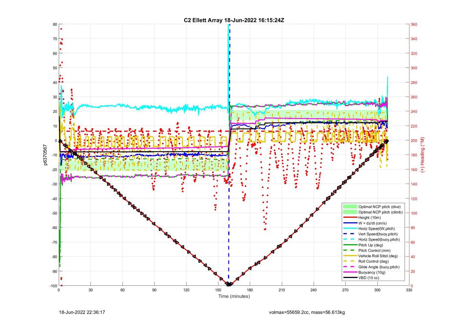Screen dimensions: 452x321
Task: Click right heading-axis tick label '100'
Action: pyautogui.click(x=414, y=213)
